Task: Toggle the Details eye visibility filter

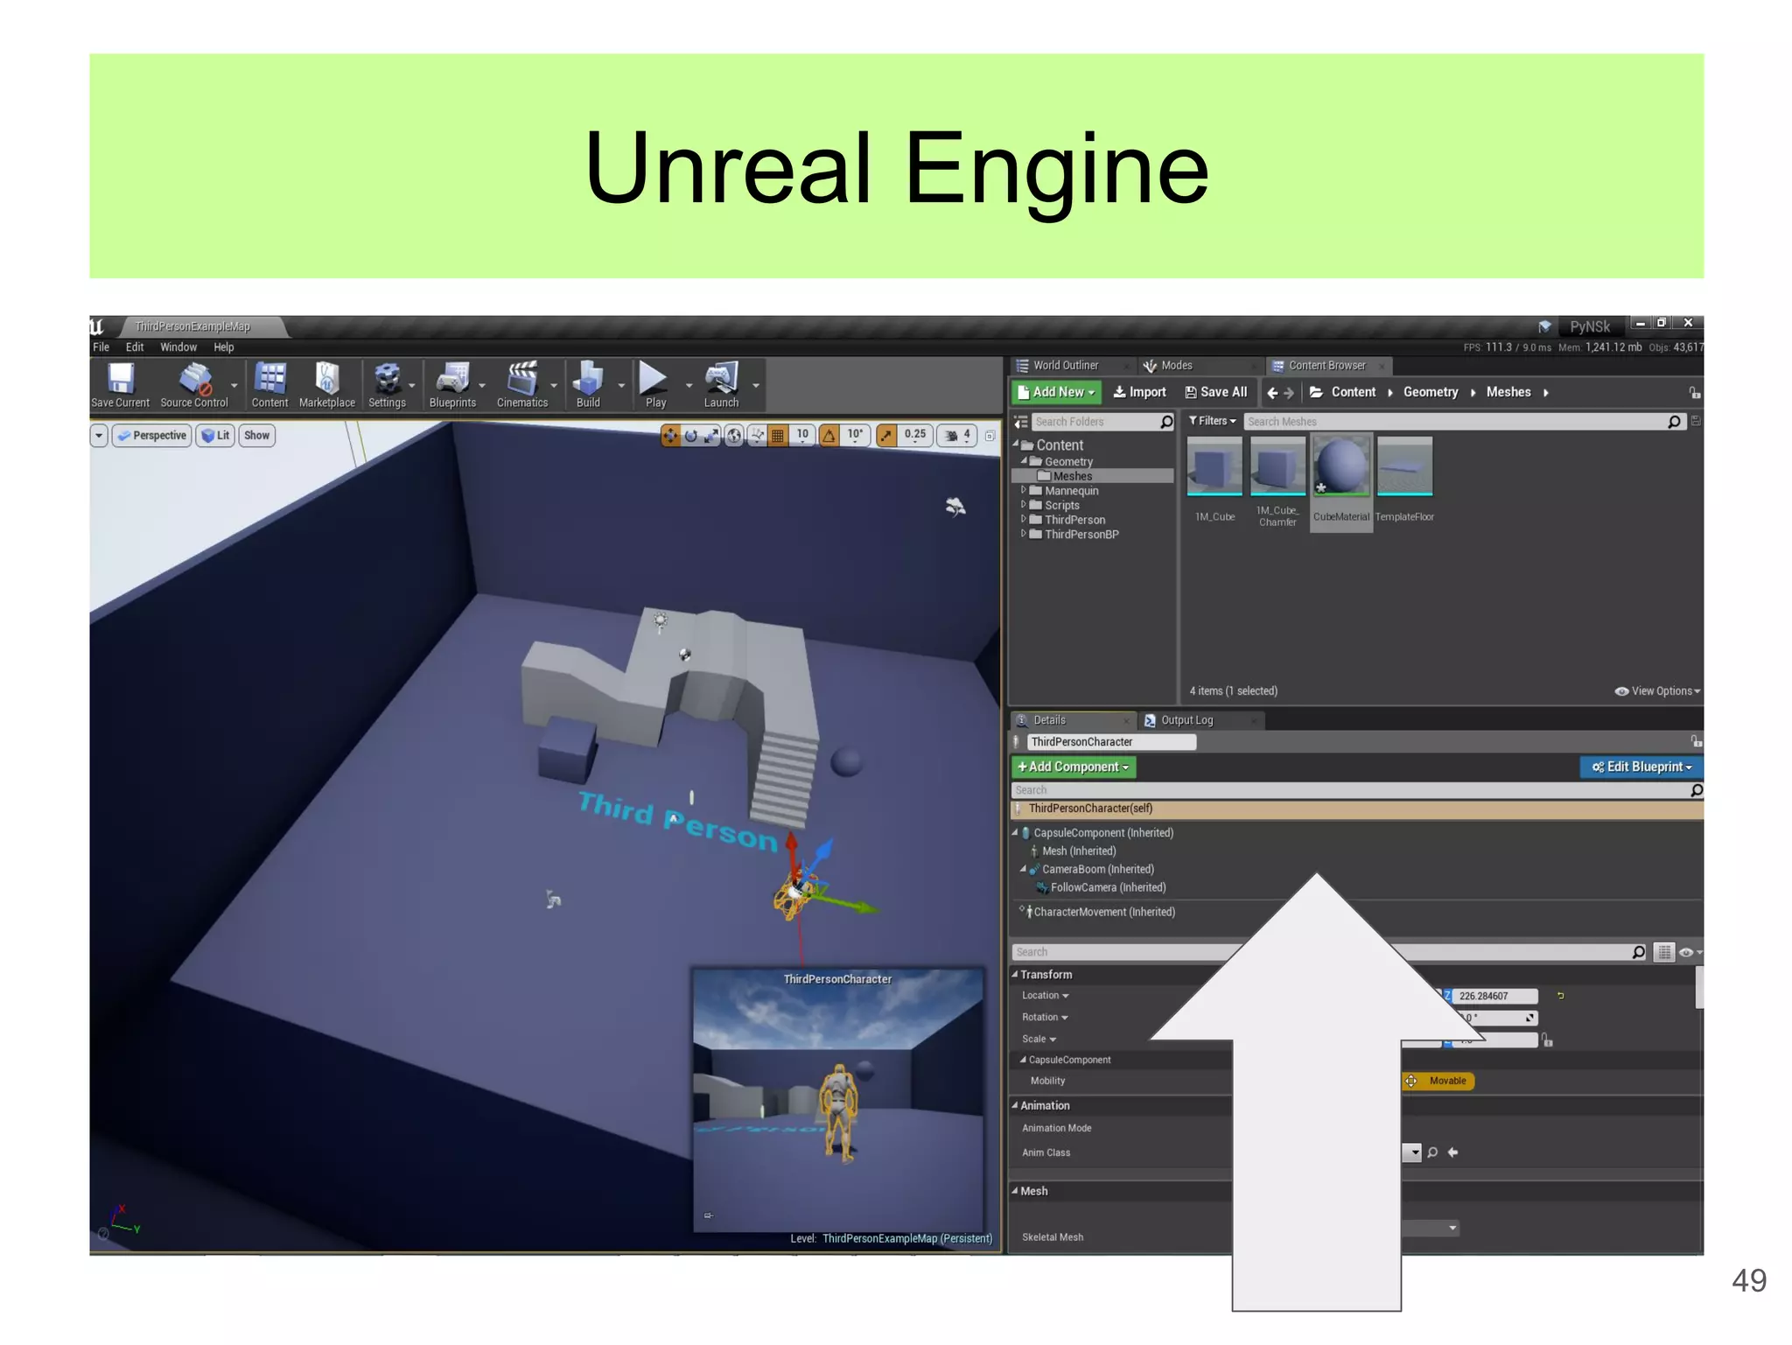Action: coord(1685,952)
